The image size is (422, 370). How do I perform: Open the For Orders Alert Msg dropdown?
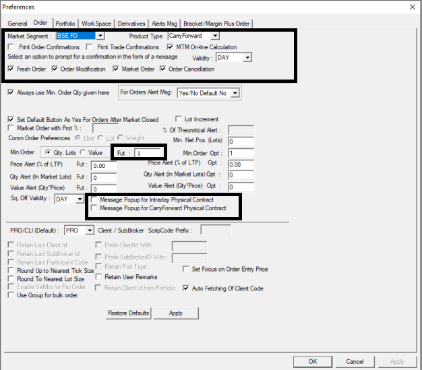click(x=235, y=92)
